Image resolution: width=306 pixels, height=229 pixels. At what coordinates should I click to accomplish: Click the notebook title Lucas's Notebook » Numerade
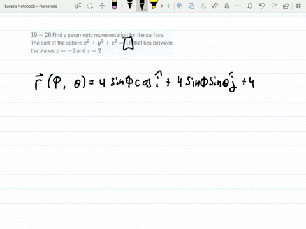[31, 6]
